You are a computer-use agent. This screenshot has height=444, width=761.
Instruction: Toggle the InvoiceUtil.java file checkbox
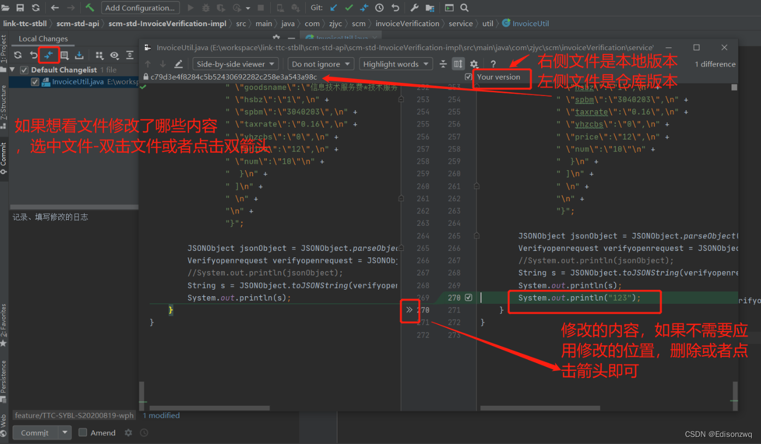(35, 82)
